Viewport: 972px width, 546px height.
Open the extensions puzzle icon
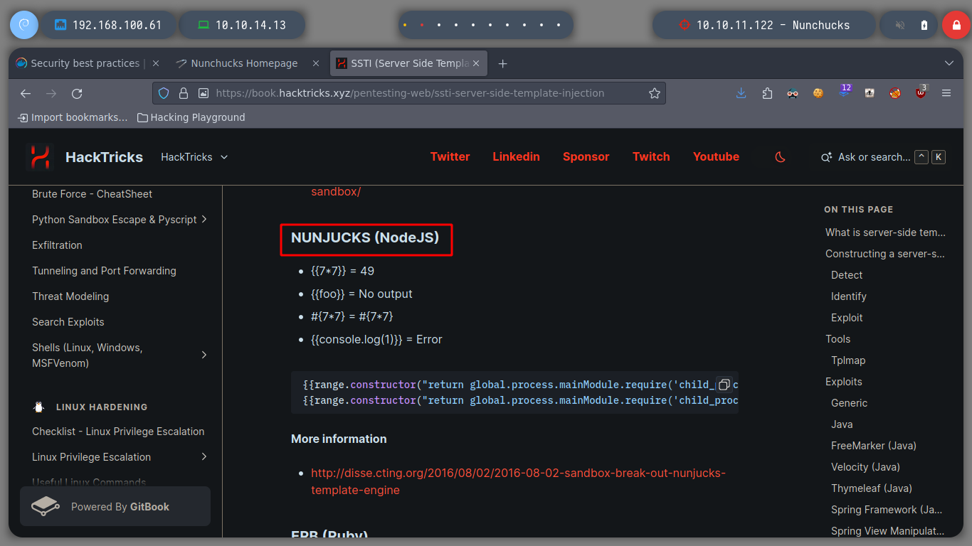coord(767,93)
